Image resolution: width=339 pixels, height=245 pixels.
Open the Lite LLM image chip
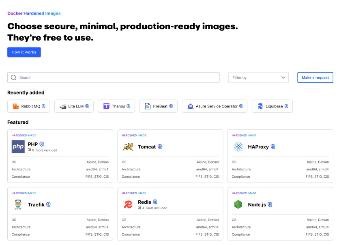[x=74, y=106]
